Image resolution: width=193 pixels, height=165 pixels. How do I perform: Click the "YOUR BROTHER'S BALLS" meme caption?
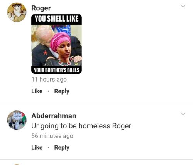[x=56, y=70]
